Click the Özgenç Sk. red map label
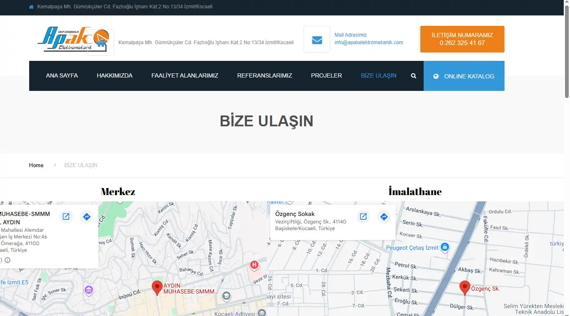Screen dimensions: 570x316 pyautogui.click(x=485, y=288)
